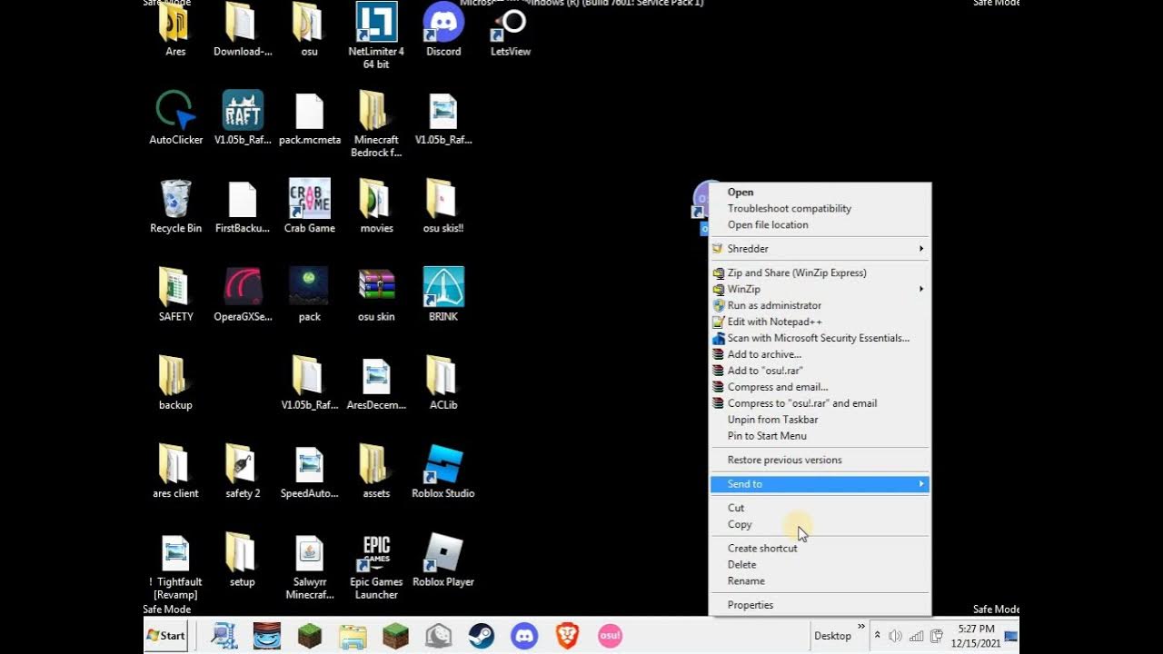Expand the Send to submenu
1163x654 pixels.
(x=820, y=484)
